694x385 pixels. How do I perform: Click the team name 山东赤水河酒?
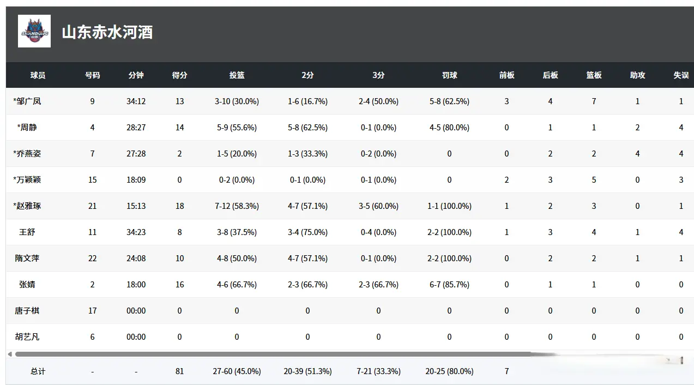click(107, 32)
